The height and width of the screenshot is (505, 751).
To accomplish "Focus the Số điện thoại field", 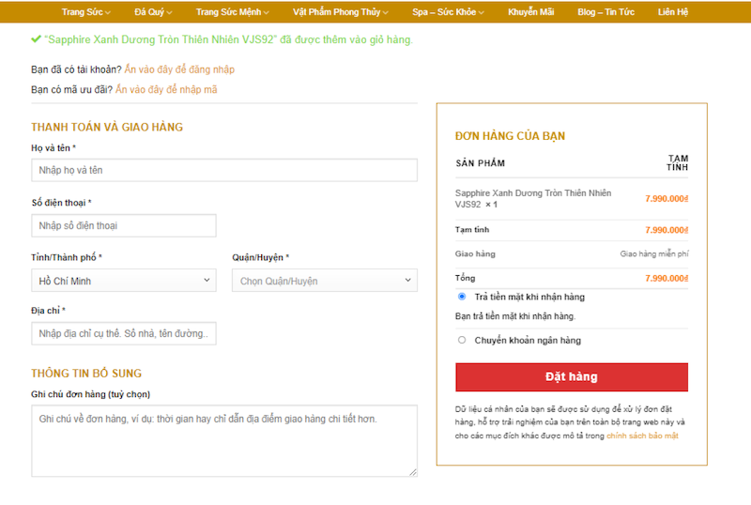I will [124, 225].
